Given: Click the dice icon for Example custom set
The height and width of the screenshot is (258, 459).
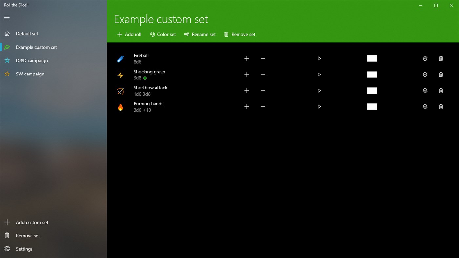Looking at the screenshot, I should point(7,47).
